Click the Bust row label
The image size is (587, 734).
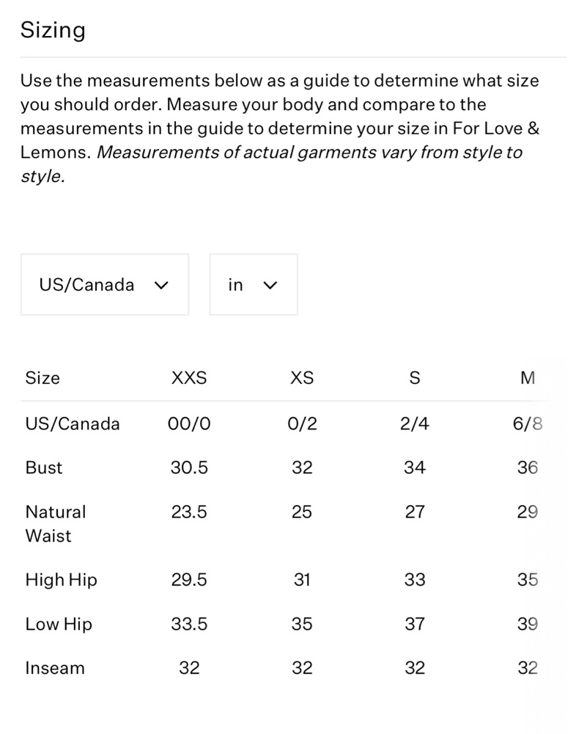(43, 467)
